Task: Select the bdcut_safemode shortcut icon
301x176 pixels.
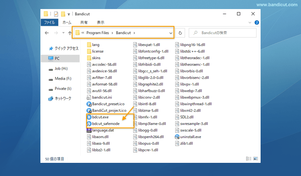Action: click(x=89, y=124)
